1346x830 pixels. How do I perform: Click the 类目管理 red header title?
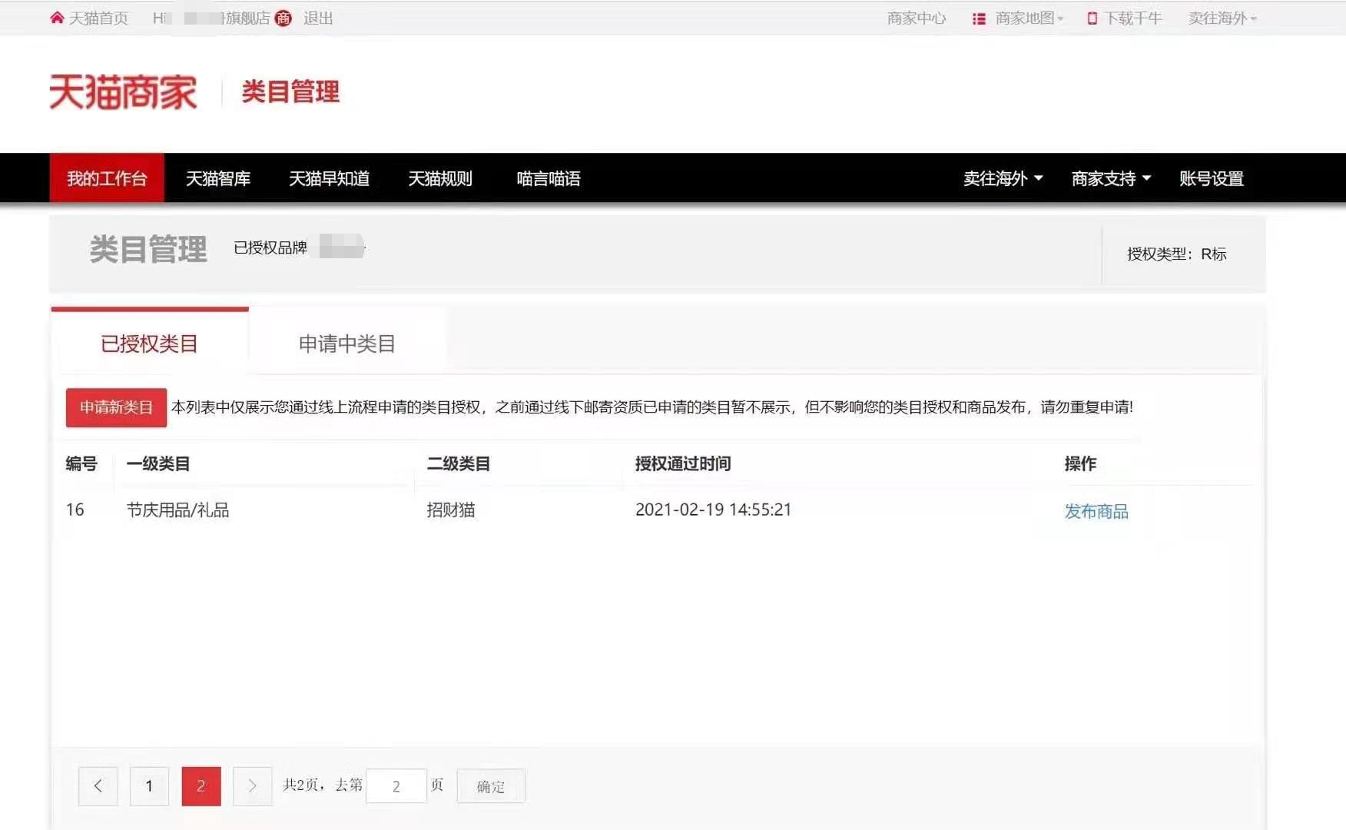290,92
